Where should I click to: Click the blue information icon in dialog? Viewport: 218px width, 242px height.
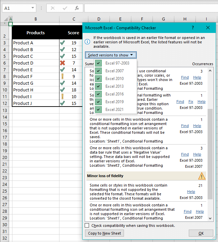[x=87, y=42]
